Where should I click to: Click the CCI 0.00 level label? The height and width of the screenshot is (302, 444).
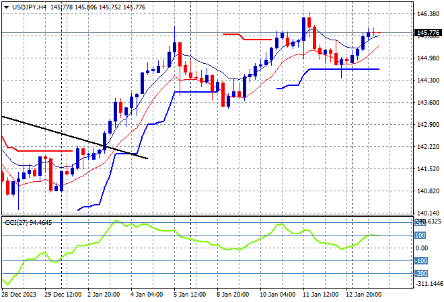tap(422, 248)
